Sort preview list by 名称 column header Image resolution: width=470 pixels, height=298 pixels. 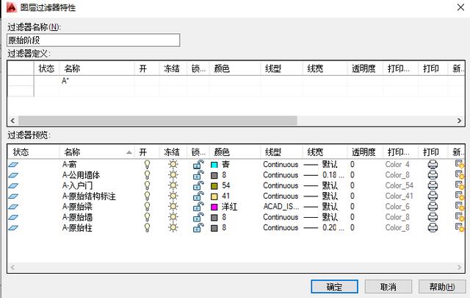point(96,152)
